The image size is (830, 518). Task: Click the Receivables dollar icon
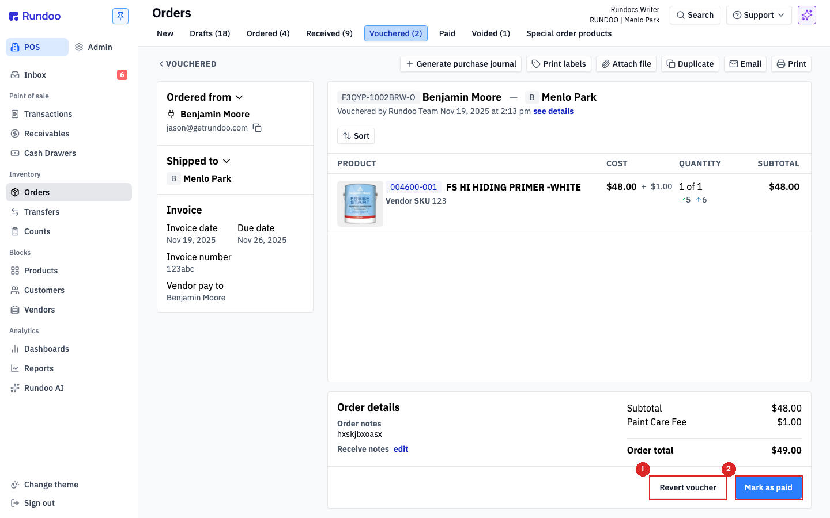pos(15,134)
